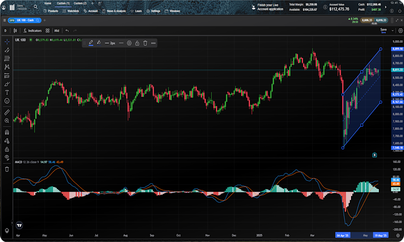Toggle hide all drawings eye icon
This screenshot has height=242, width=404.
click(7, 158)
